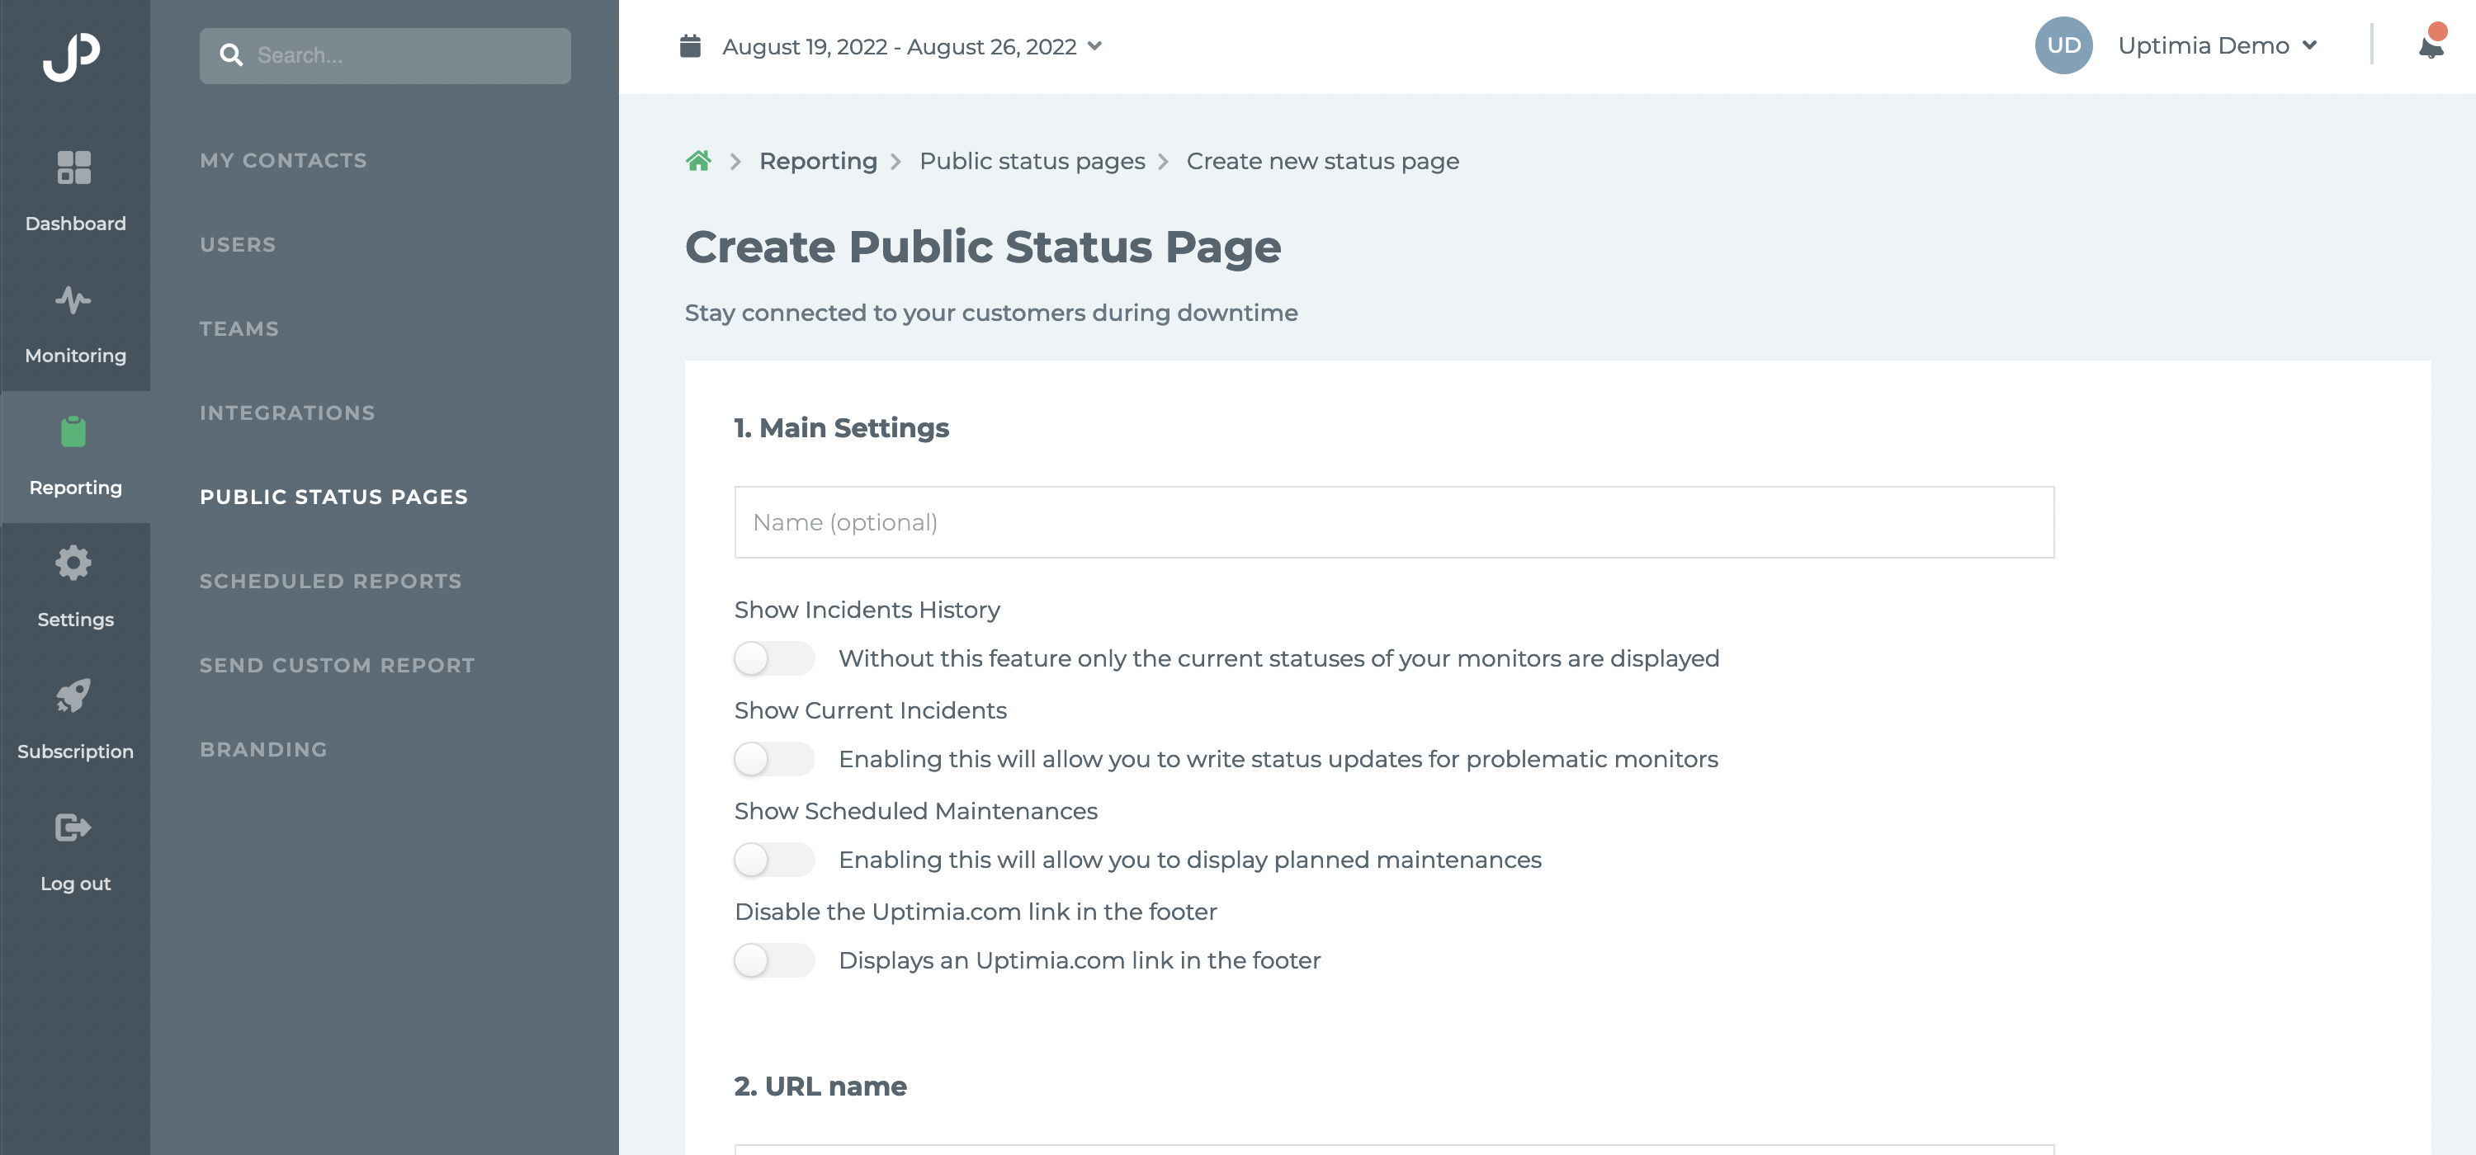Click Create new status page breadcrumb
The height and width of the screenshot is (1155, 2476).
coord(1322,161)
